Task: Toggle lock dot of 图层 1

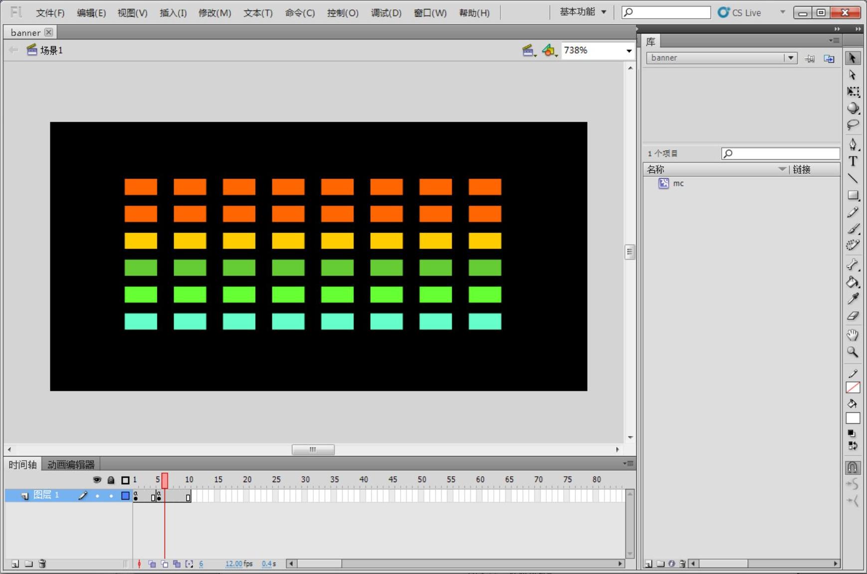Action: click(111, 496)
